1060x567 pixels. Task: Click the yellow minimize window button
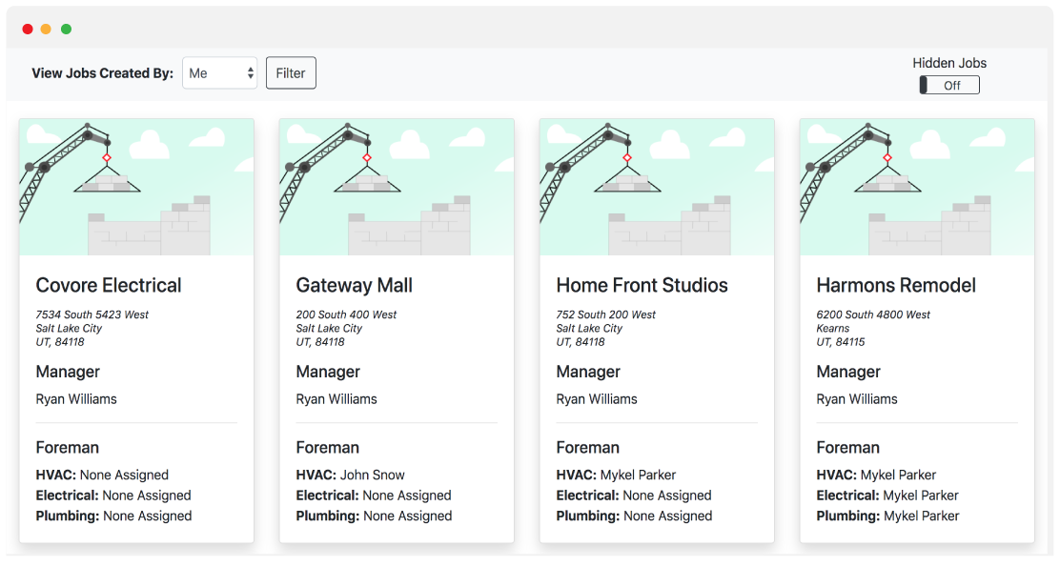[47, 30]
